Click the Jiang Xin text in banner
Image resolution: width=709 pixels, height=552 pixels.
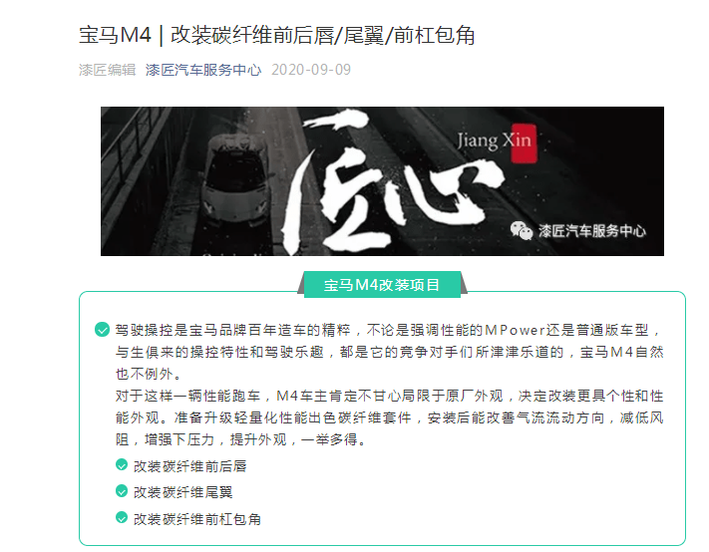[494, 140]
